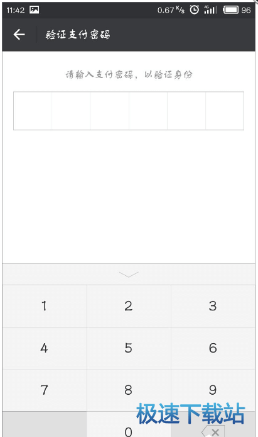Tap digit 2 on the keypad
This screenshot has width=258, height=437.
click(x=129, y=306)
